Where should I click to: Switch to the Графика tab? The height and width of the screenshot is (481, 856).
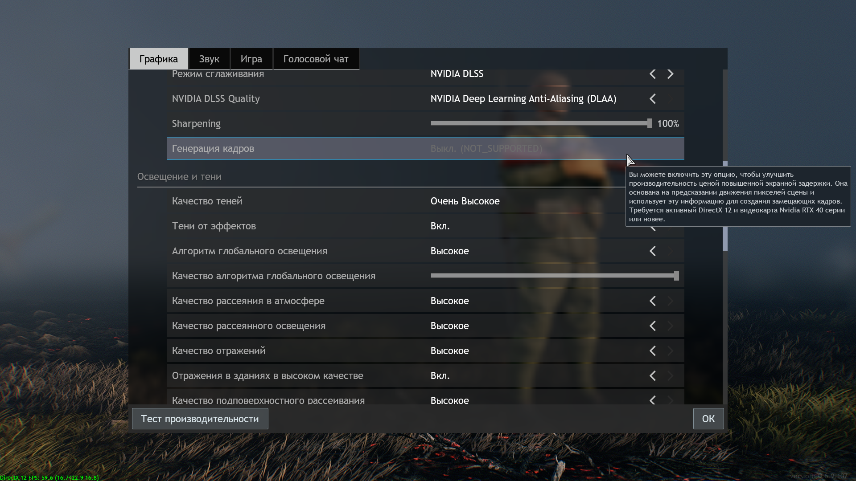point(159,59)
